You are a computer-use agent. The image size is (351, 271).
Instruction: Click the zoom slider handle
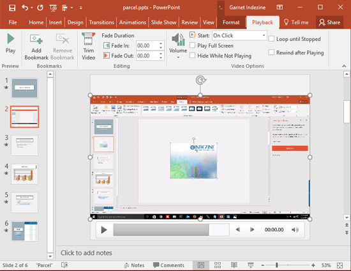pos(277,265)
